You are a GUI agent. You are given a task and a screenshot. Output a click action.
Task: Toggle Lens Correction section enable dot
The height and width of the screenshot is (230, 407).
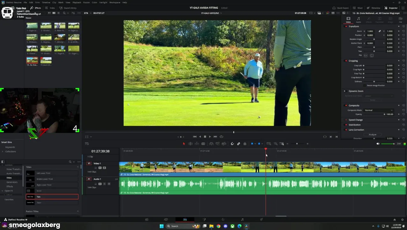coord(346,130)
